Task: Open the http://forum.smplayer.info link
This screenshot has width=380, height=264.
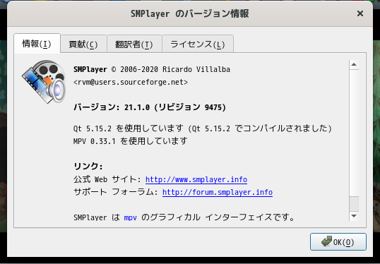Action: (218, 192)
